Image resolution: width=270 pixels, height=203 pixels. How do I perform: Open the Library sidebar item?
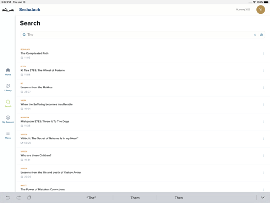[8, 87]
